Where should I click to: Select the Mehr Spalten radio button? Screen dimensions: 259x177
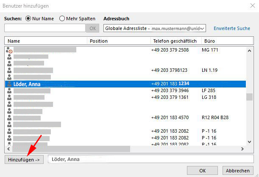tap(62, 19)
